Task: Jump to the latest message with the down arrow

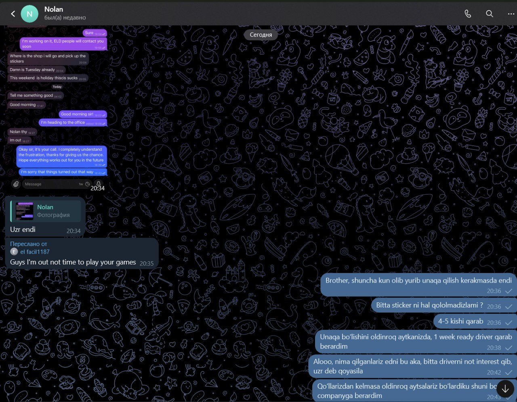Action: (x=505, y=389)
